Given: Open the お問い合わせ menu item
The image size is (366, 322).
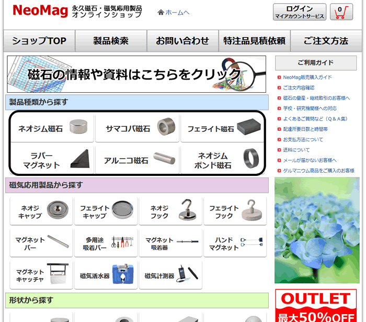Looking at the screenshot, I should [x=182, y=41].
